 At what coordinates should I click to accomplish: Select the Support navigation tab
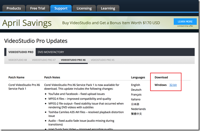click(61, 8)
